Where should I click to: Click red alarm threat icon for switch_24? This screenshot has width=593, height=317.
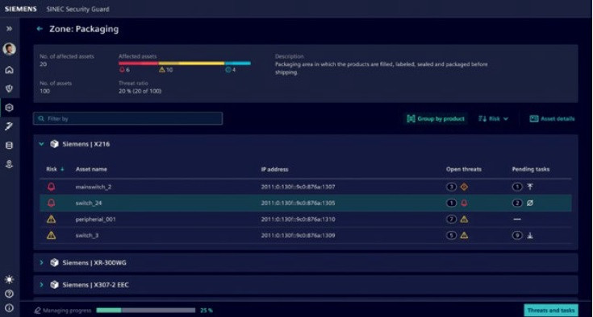coord(464,203)
